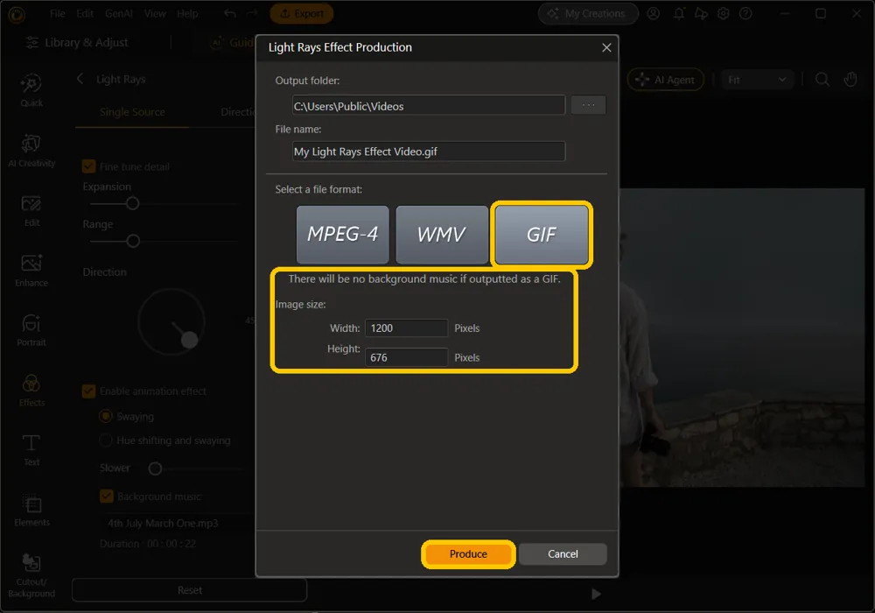Viewport: 875px width, 613px height.
Task: Close the Light Rays Effect Production dialog
Action: tap(606, 48)
